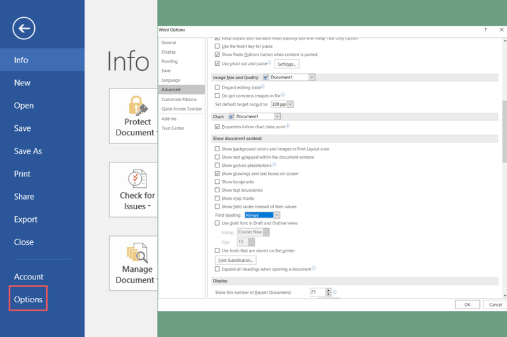Select the Advanced options category
Image resolution: width=507 pixels, height=337 pixels.
pos(181,90)
